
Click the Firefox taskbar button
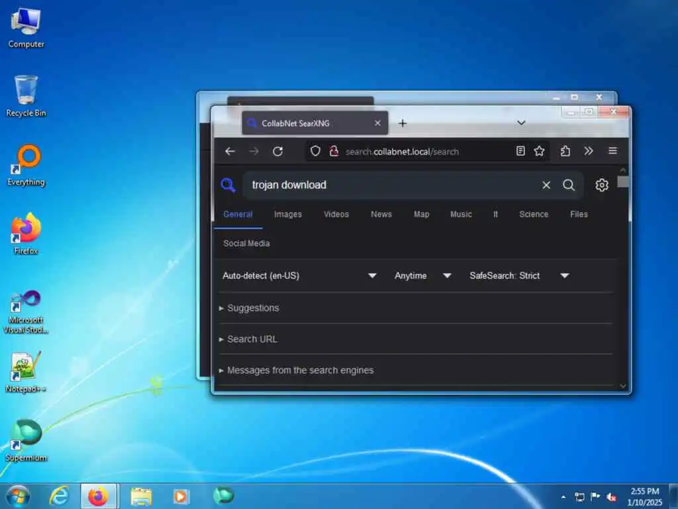(x=99, y=496)
